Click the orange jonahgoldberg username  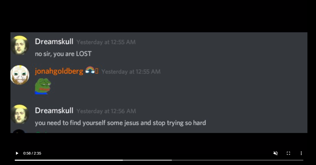tap(59, 71)
